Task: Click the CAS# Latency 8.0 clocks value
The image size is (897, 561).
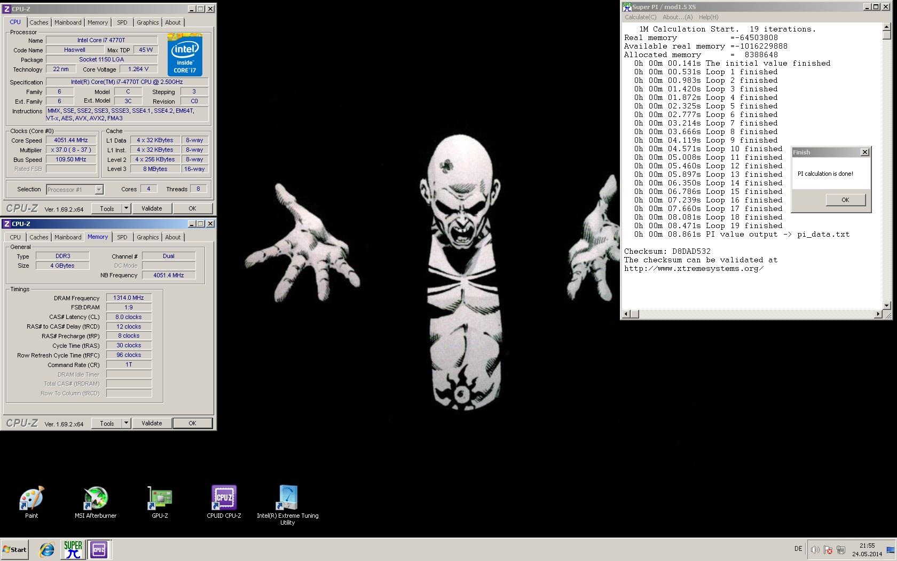Action: tap(129, 317)
